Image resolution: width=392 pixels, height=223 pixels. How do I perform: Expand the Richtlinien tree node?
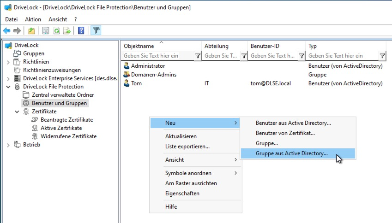point(8,62)
